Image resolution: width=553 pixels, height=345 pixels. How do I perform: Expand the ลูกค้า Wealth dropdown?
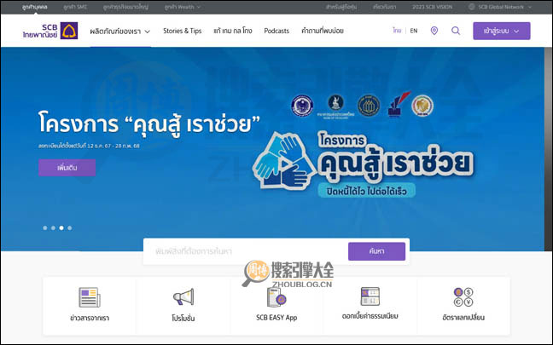(183, 7)
